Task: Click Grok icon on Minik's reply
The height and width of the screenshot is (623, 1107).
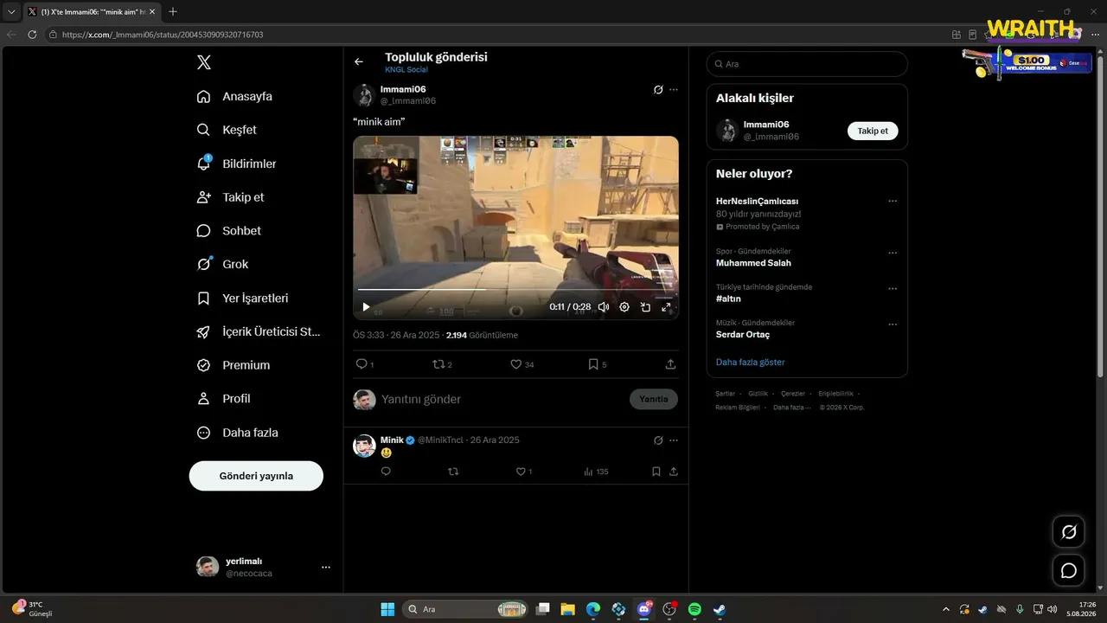Action: [x=658, y=440]
